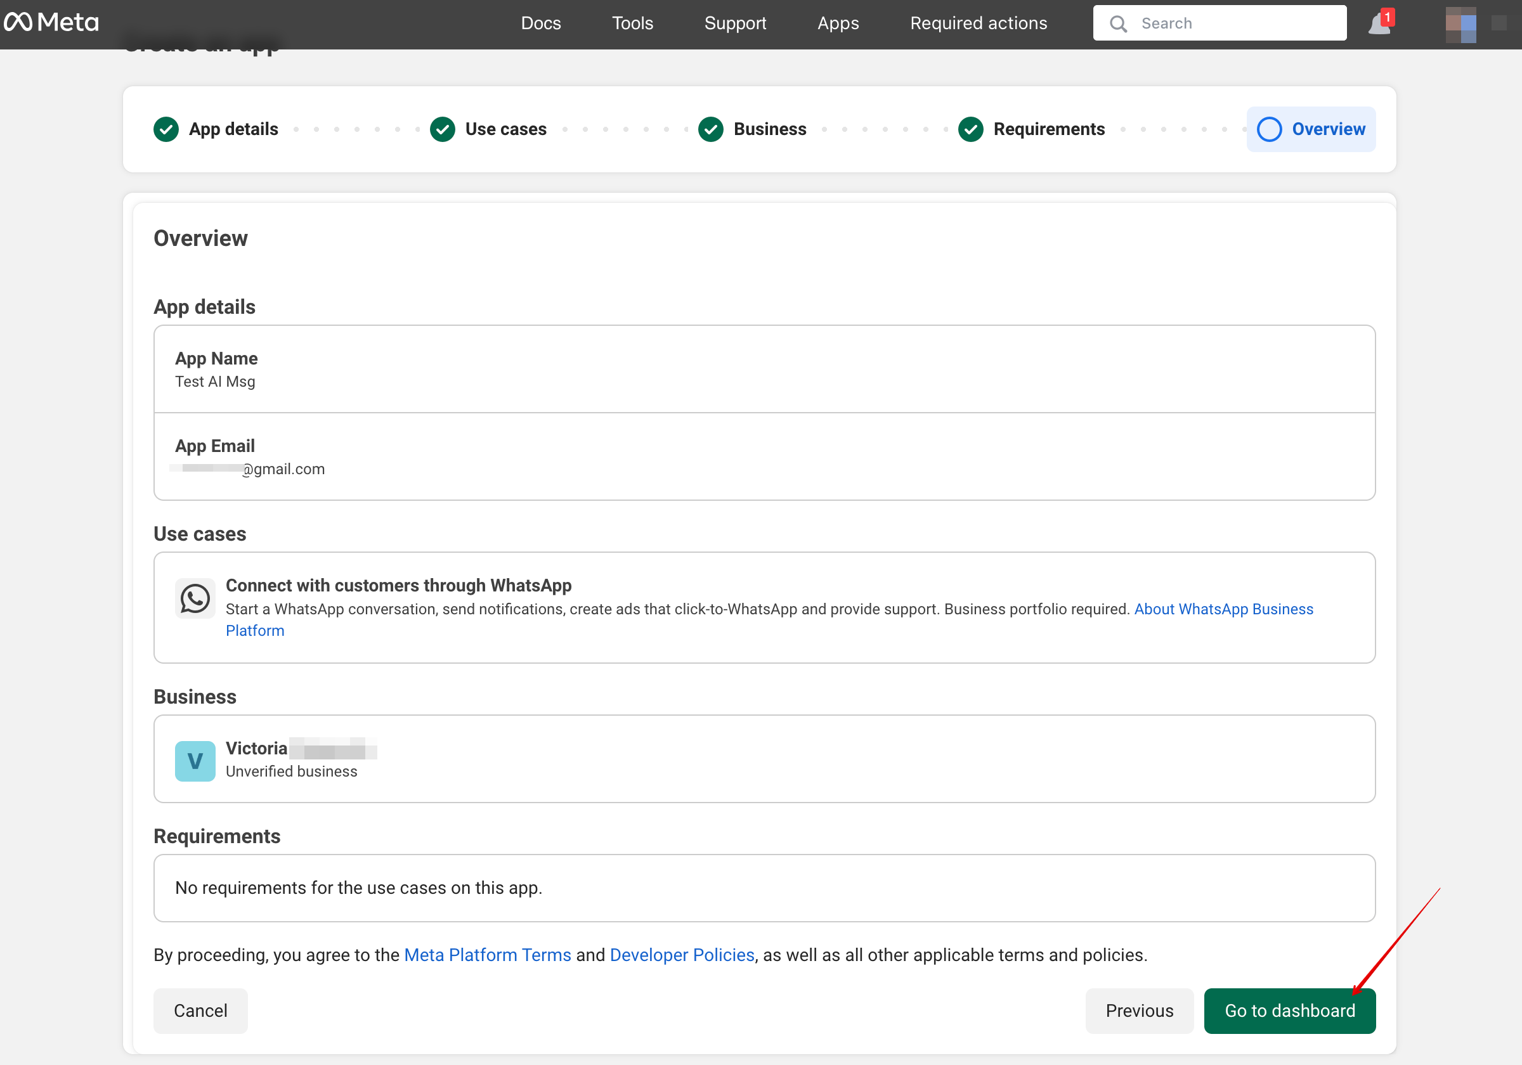Click the search magnifier icon

[x=1118, y=24]
